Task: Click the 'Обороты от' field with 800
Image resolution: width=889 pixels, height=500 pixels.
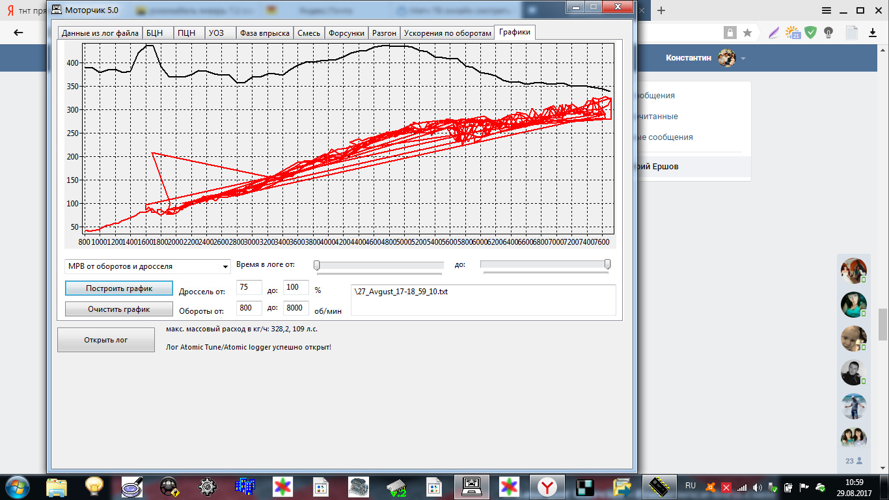Action: coord(249,309)
